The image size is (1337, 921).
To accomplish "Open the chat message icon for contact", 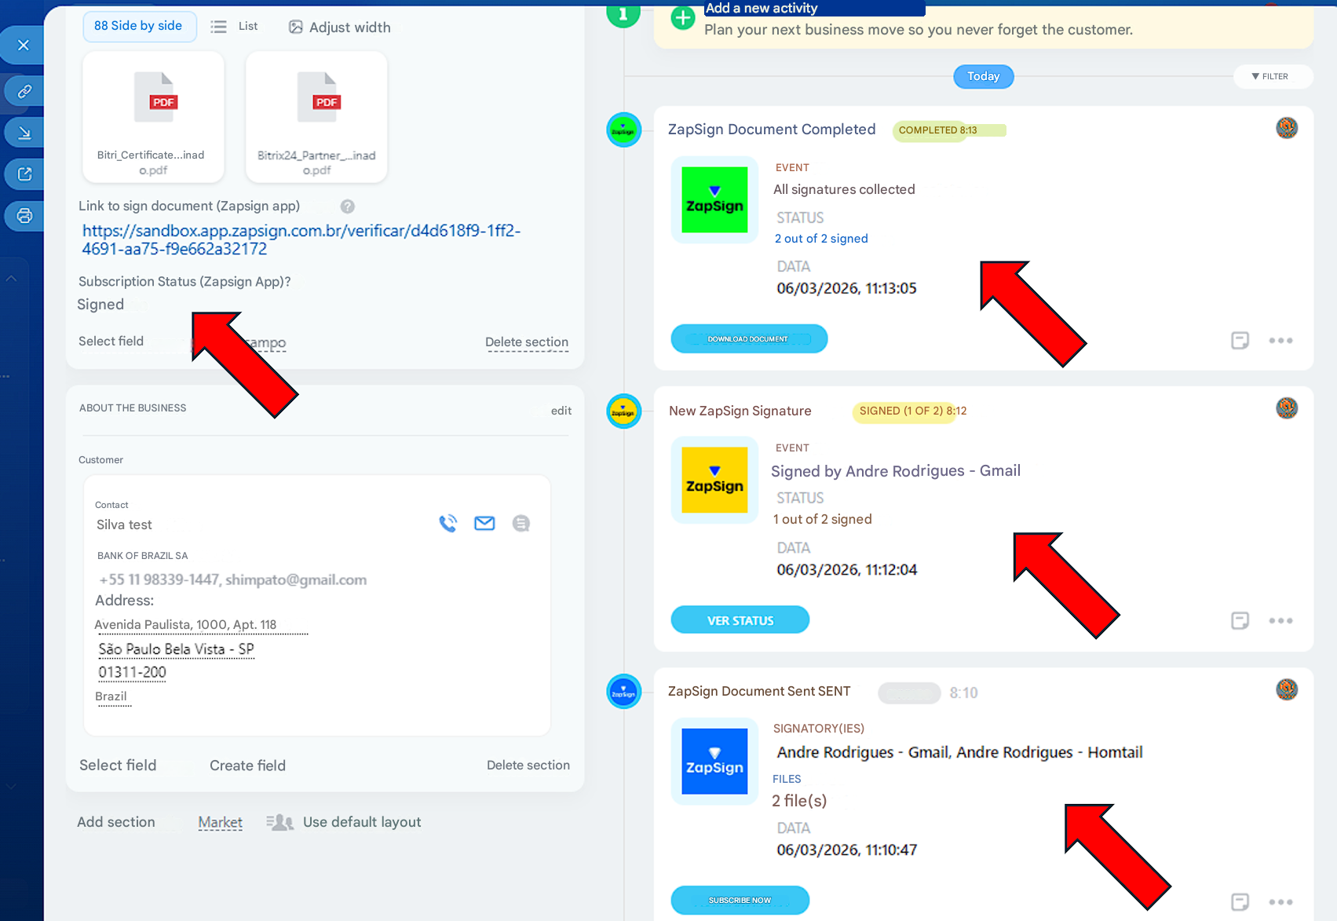I will [521, 524].
